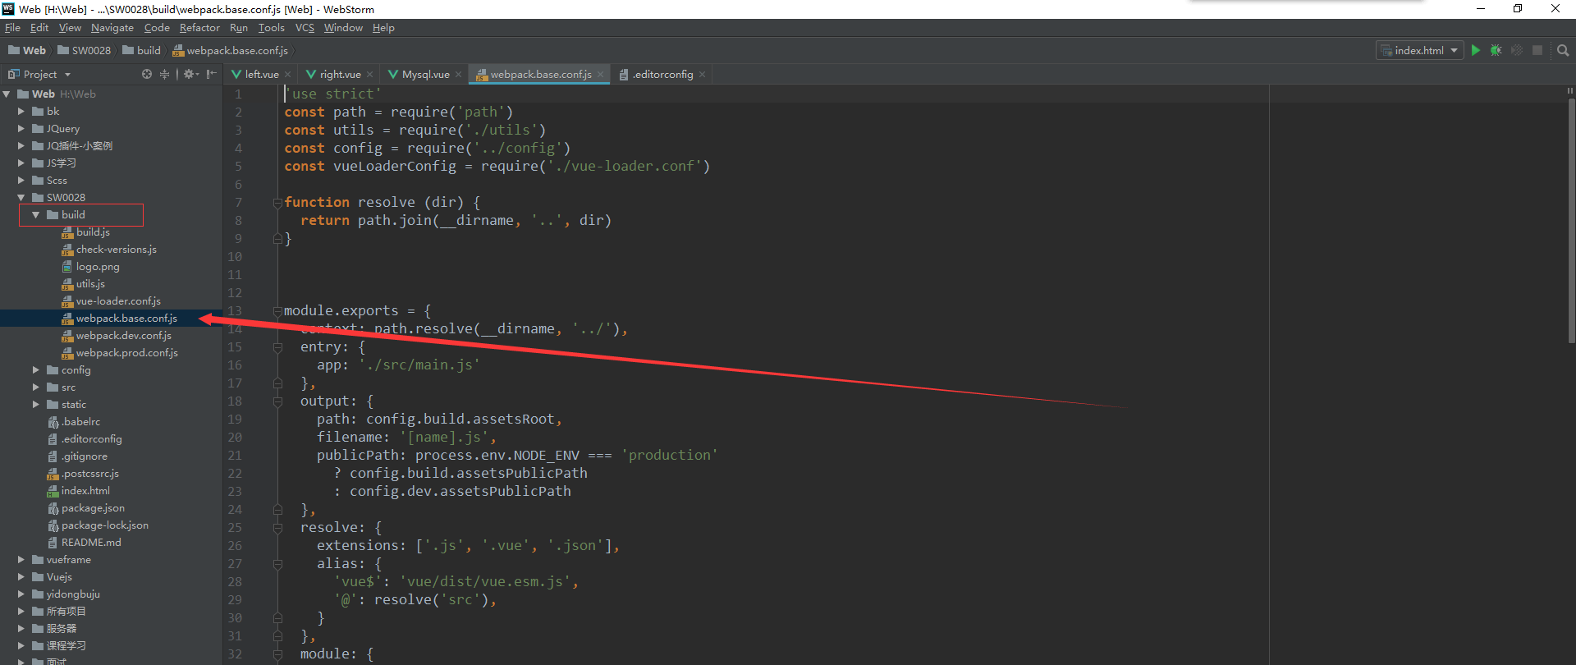The height and width of the screenshot is (665, 1576).
Task: Expand the Vuejs folder
Action: (x=21, y=577)
